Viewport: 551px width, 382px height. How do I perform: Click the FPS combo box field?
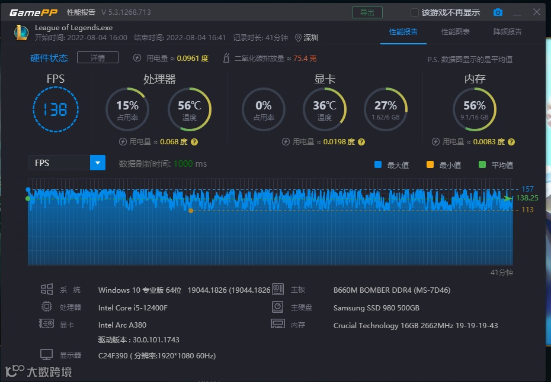(67, 163)
